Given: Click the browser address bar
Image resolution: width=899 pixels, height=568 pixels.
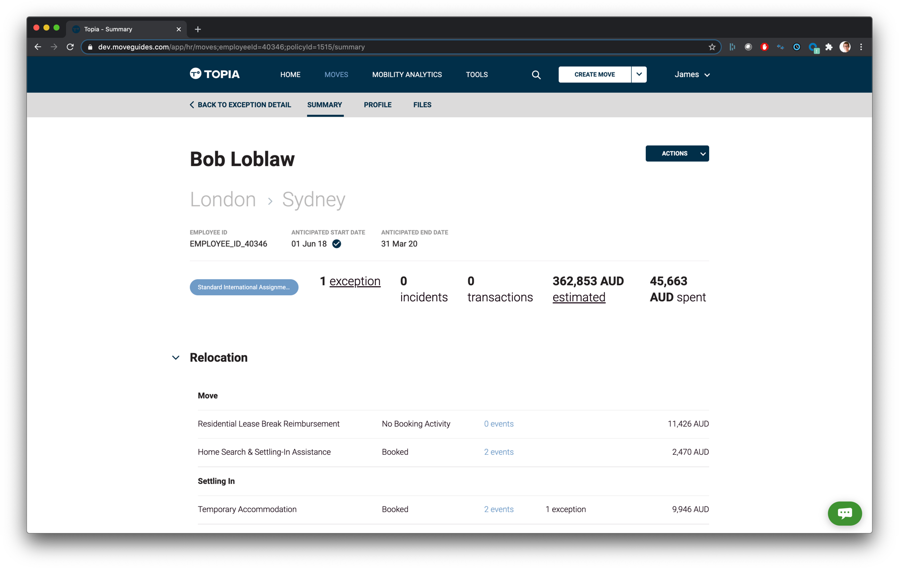Looking at the screenshot, I should coord(400,47).
